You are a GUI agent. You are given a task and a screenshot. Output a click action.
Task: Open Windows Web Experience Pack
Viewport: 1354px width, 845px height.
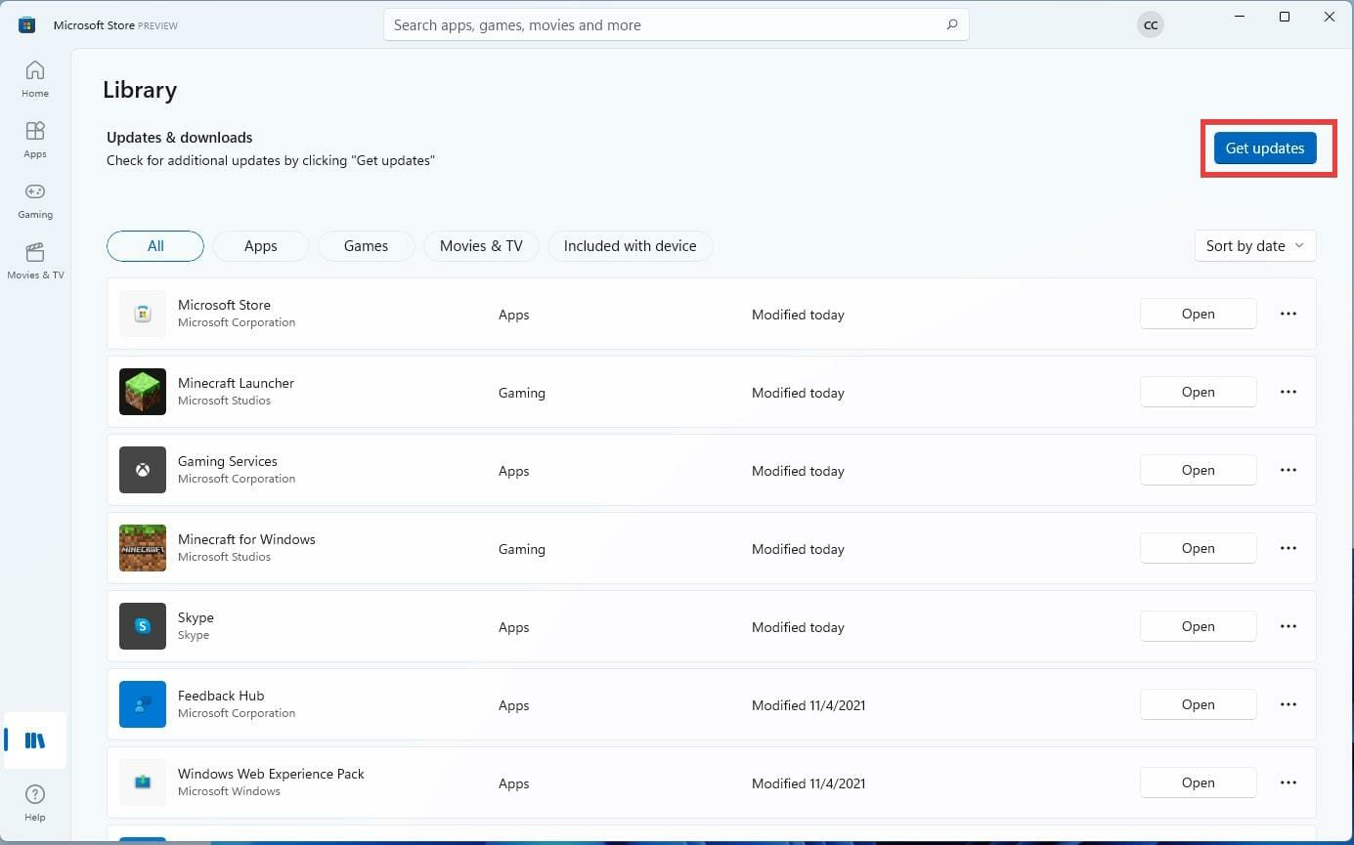[1198, 782]
